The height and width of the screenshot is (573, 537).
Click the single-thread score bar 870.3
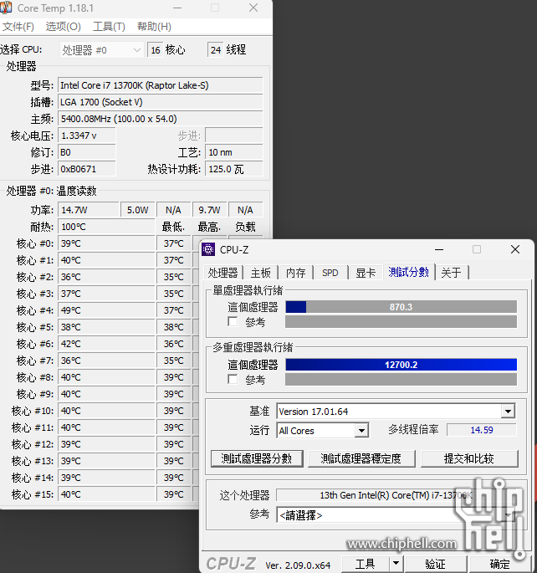(401, 307)
